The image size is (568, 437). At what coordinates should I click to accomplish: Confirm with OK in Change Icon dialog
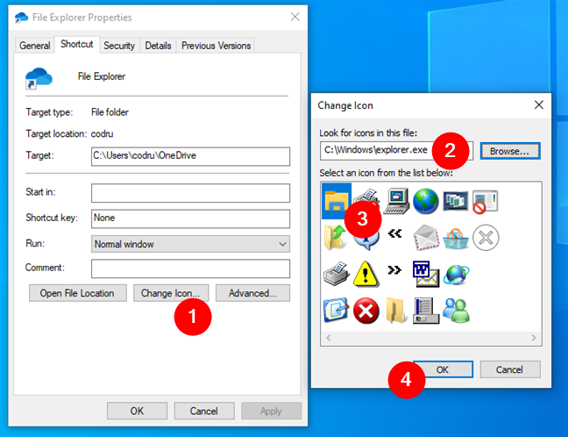[443, 369]
